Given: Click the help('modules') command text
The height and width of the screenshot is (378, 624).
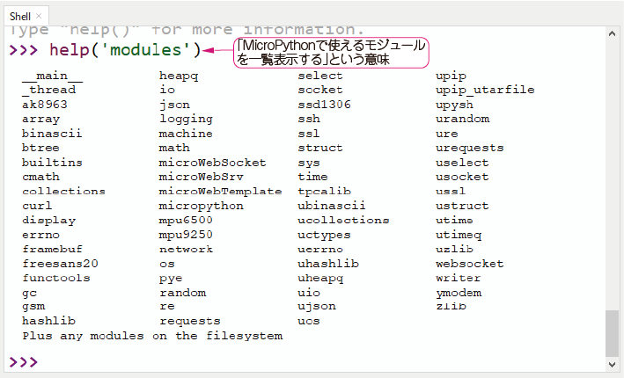Looking at the screenshot, I should point(125,50).
